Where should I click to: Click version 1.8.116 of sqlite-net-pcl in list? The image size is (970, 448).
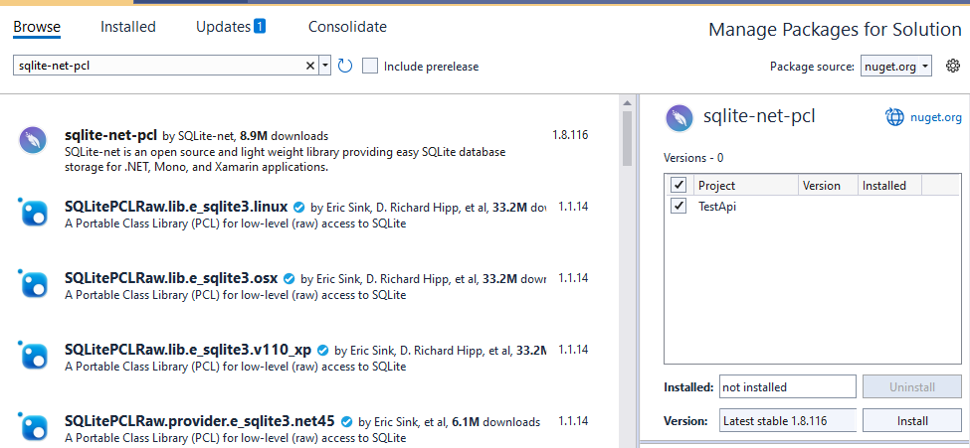click(x=570, y=135)
